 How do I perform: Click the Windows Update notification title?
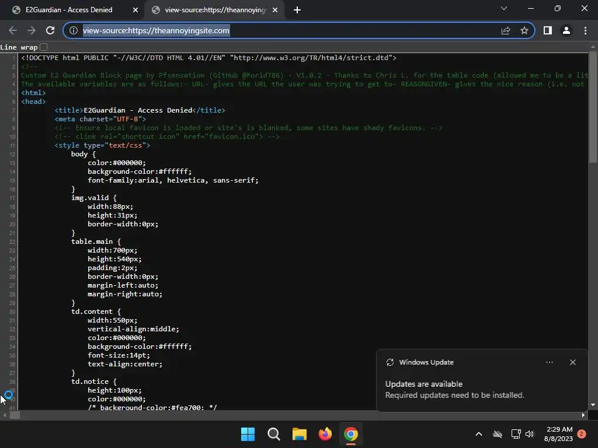coord(426,362)
